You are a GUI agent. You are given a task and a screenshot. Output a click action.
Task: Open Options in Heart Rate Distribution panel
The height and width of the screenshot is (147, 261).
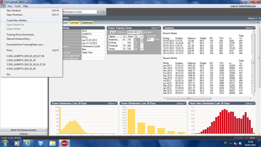[250, 103]
